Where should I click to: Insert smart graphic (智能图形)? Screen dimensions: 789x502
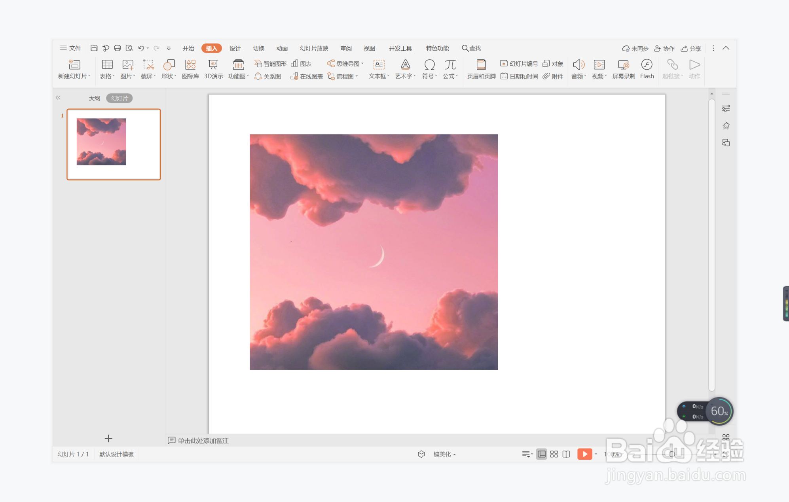point(270,64)
